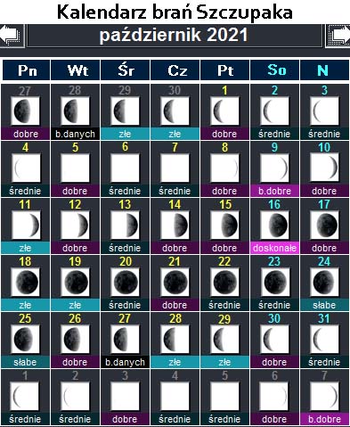Select the Pn weekday column header
Screen dimensions: 350x427
[27, 70]
